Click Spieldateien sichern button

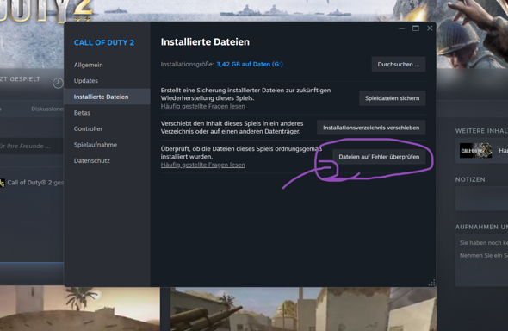click(x=392, y=98)
